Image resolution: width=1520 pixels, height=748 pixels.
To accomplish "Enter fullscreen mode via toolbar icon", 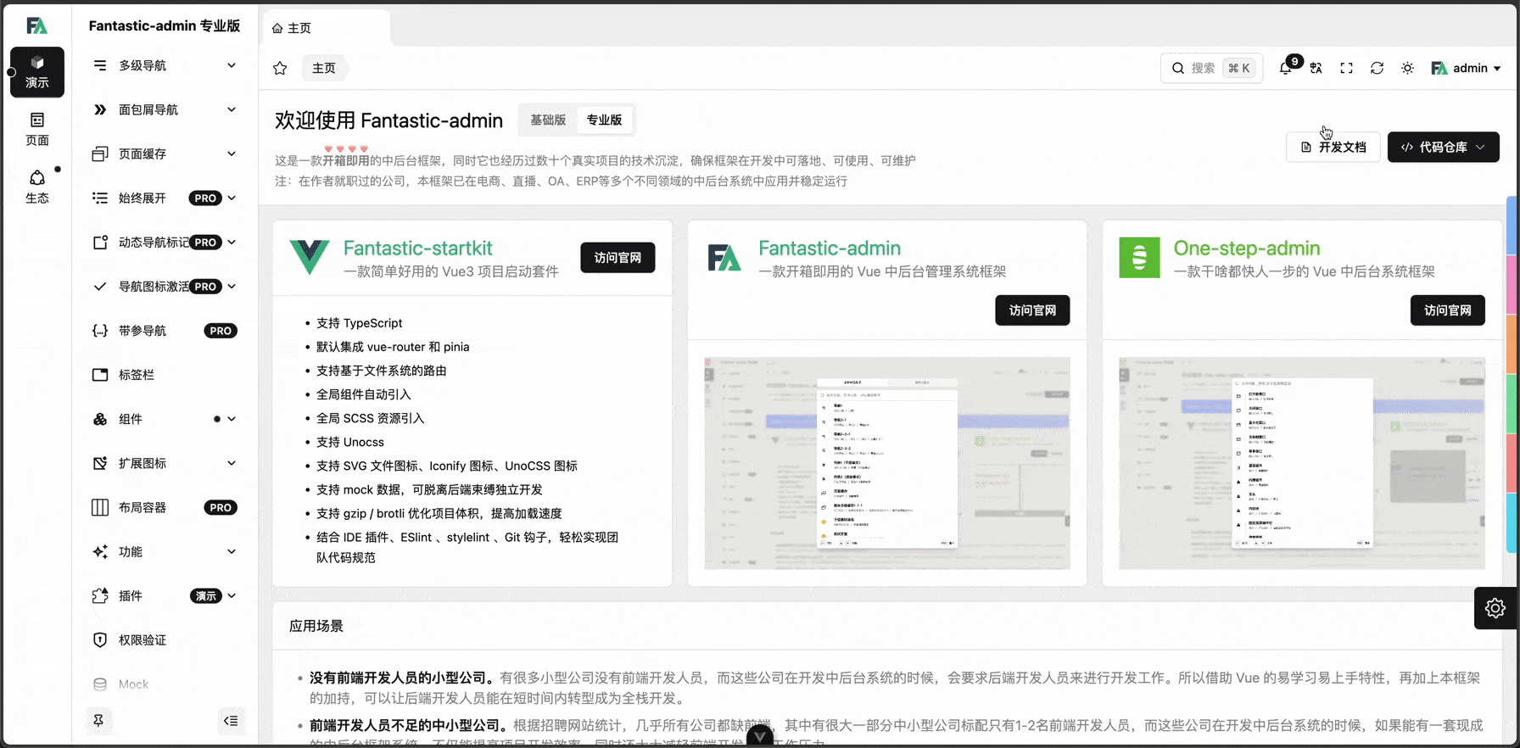I will click(1346, 68).
